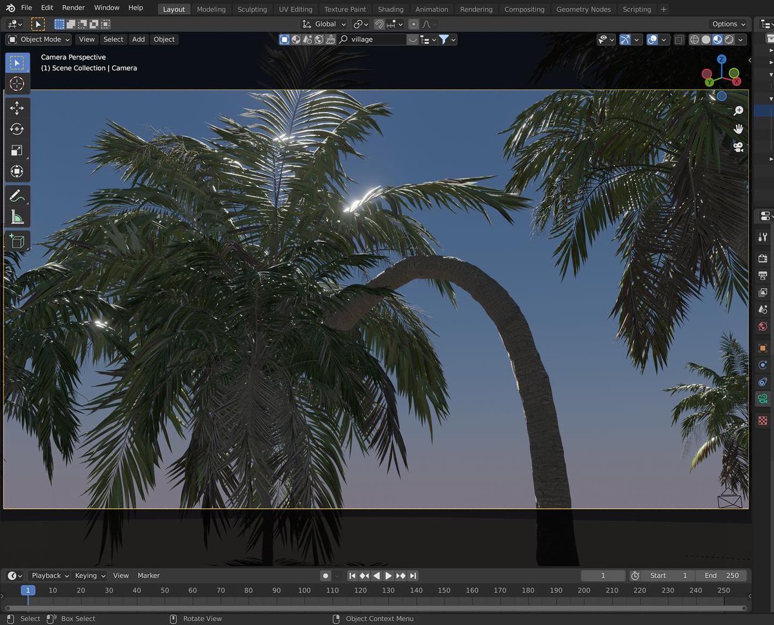This screenshot has width=774, height=625.
Task: Activate the Add Cube tool
Action: click(17, 240)
